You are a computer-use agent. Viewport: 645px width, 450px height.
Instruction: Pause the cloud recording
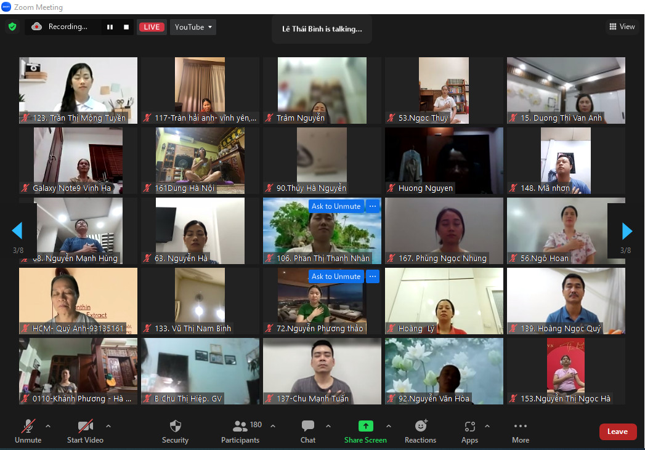(x=110, y=27)
